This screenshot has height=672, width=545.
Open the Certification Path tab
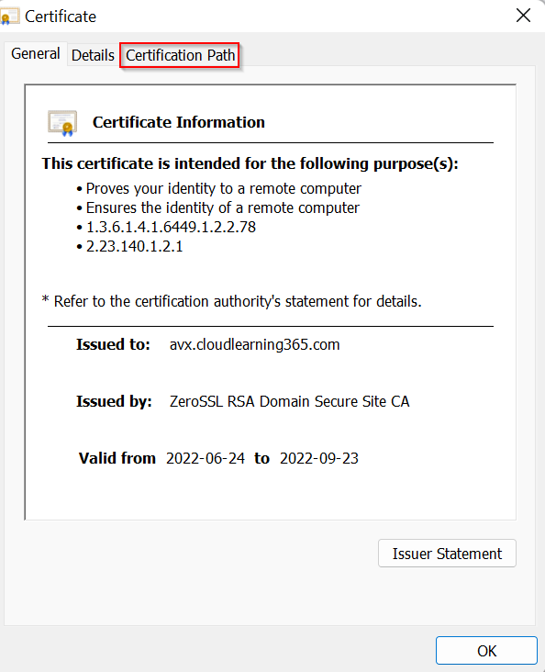click(180, 55)
